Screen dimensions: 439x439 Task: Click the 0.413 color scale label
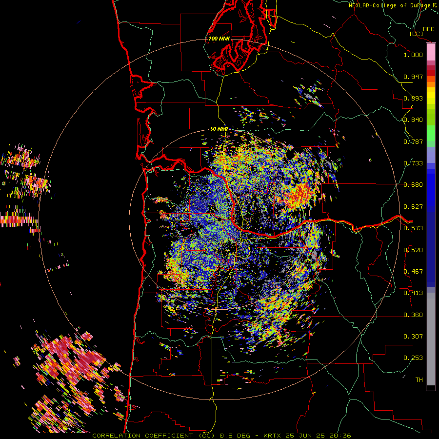coord(413,293)
